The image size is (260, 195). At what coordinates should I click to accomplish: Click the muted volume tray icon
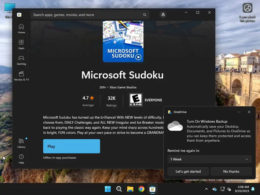(x=229, y=189)
